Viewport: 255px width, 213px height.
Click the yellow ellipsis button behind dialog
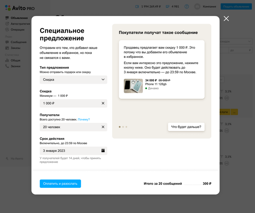click(234, 112)
